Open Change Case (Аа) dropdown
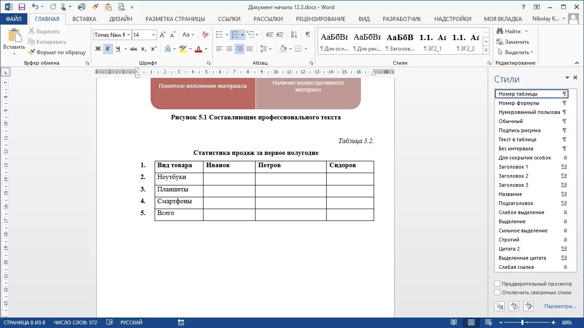584x328 pixels. (x=188, y=35)
